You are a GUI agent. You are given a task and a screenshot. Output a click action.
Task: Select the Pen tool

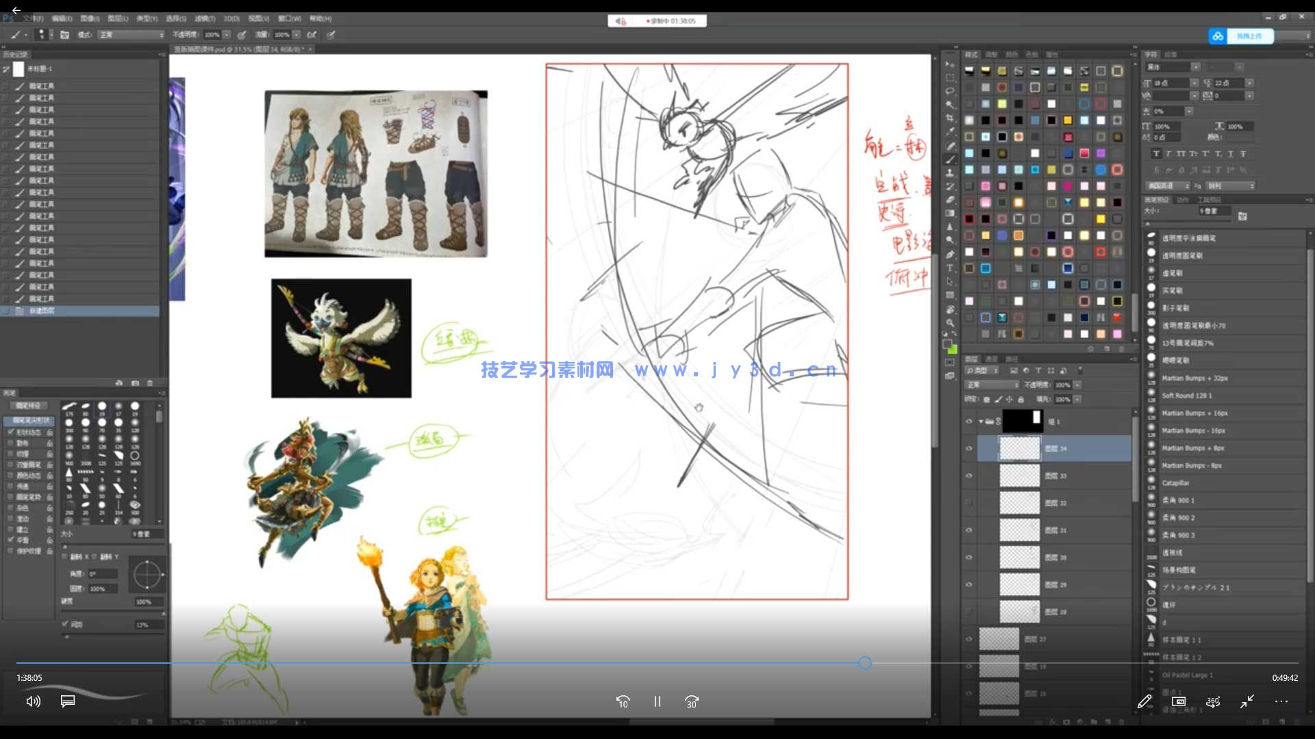coord(950,255)
